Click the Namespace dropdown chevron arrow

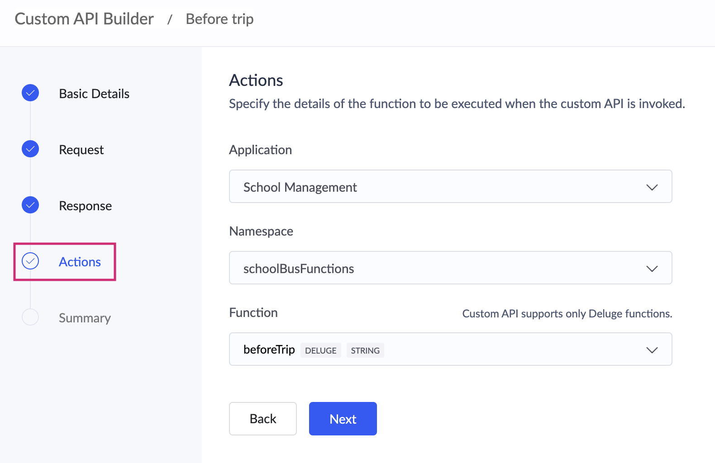pyautogui.click(x=652, y=269)
